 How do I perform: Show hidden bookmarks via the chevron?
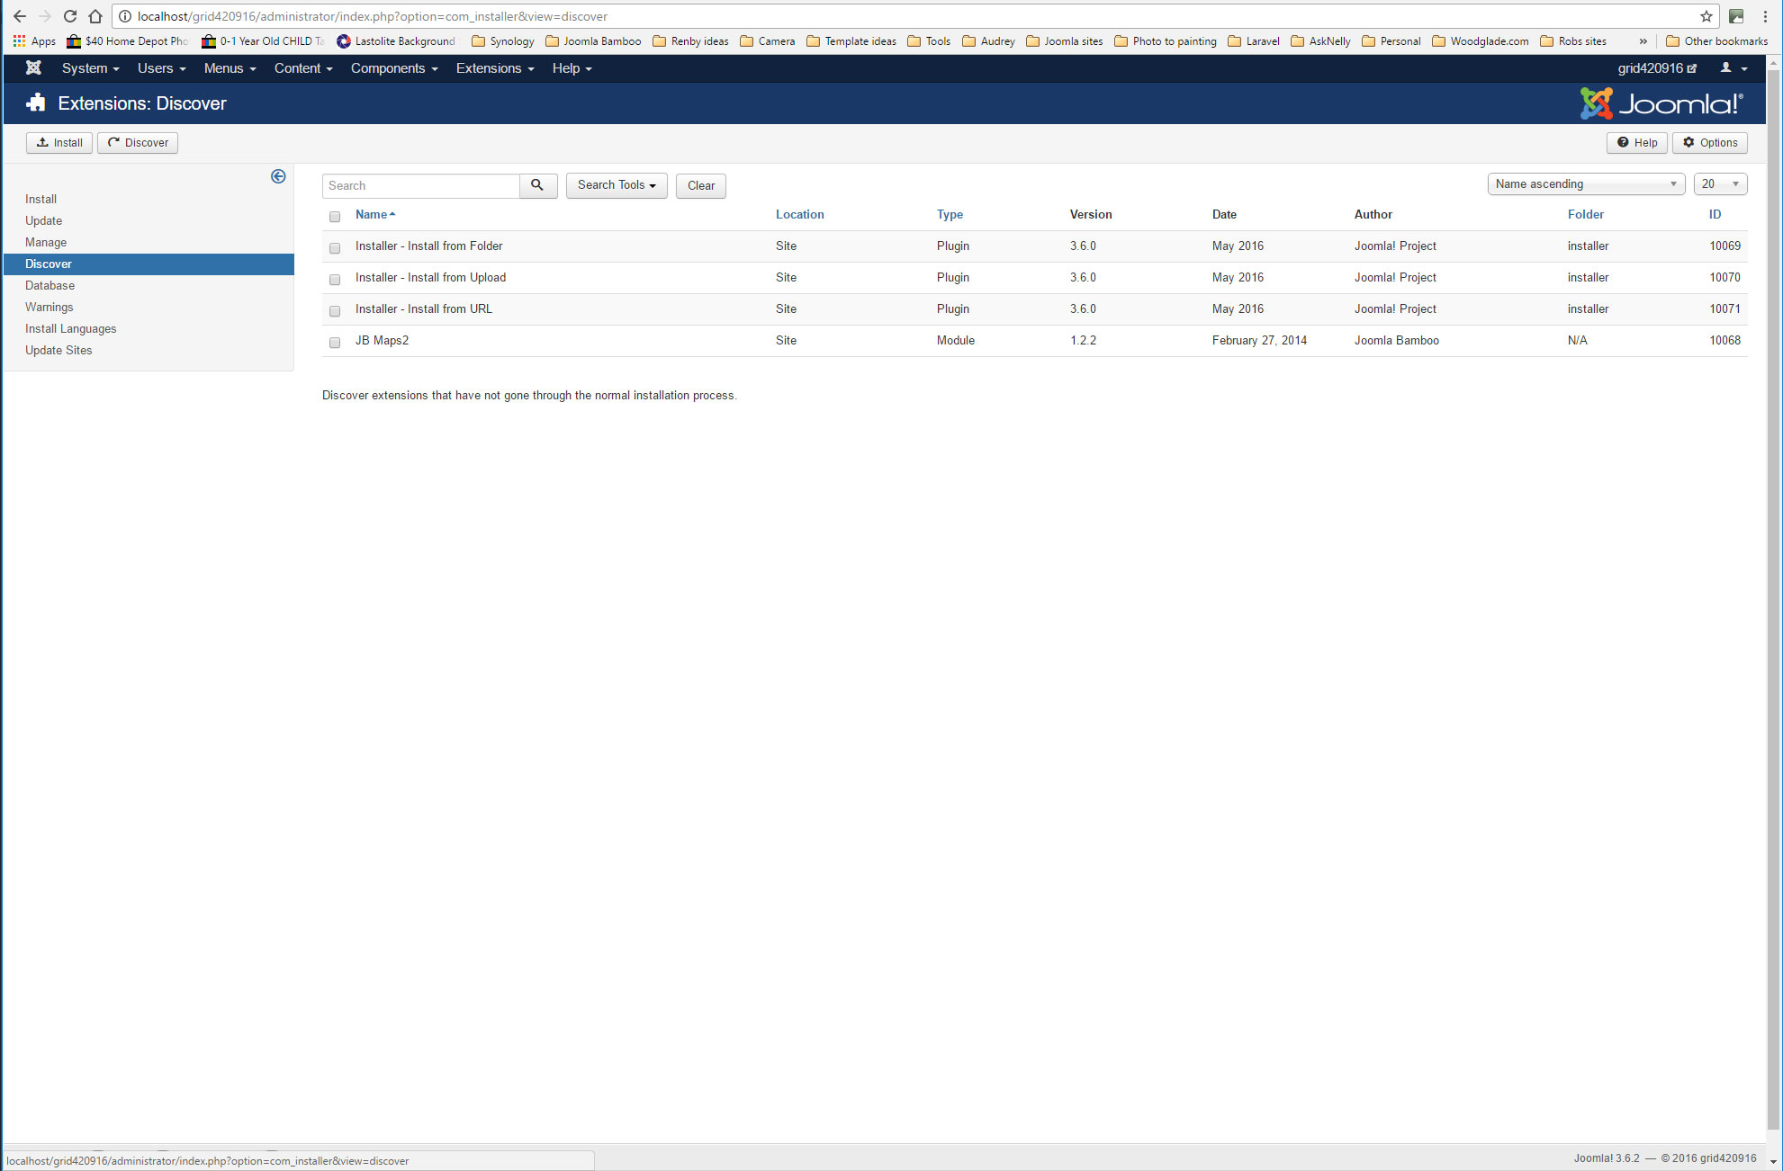tap(1643, 41)
